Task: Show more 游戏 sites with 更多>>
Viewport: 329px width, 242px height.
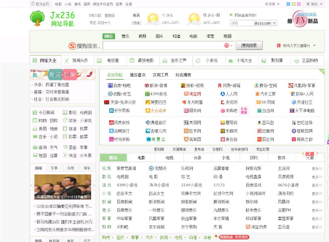Action: (317, 185)
